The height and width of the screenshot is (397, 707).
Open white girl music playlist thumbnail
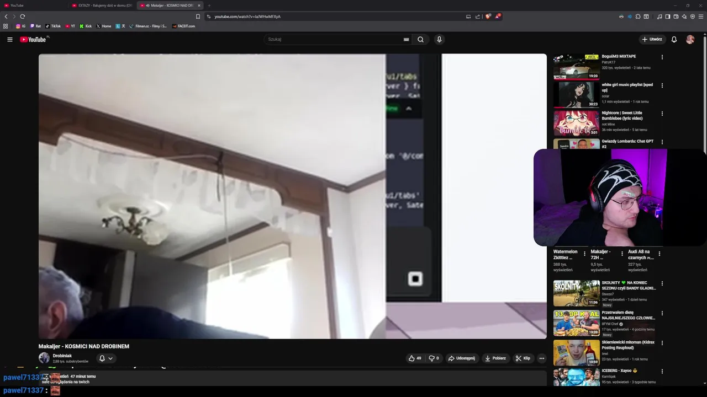[x=576, y=94]
